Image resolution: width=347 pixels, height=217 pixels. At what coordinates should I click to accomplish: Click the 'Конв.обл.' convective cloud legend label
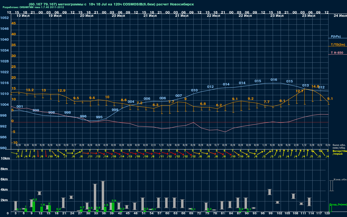coord(340,180)
